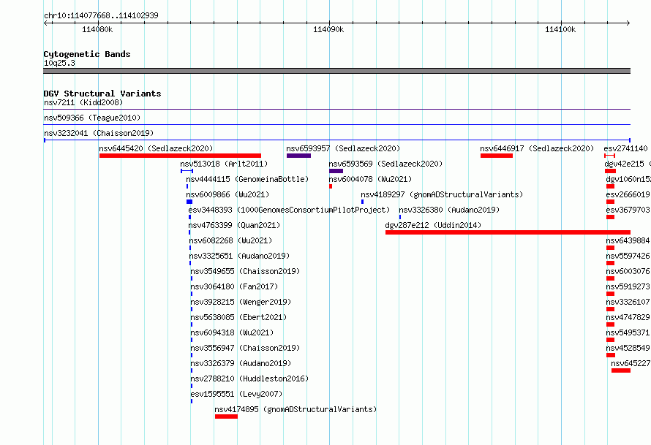
Task: Click the chr10:114077668..114102939 region text
Action: coord(101,15)
